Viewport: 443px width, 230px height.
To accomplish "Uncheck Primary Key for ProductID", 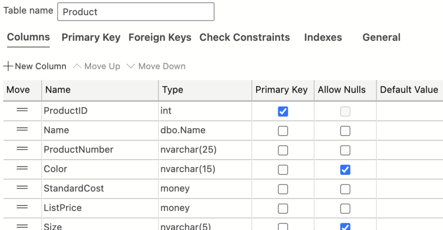I will click(283, 111).
